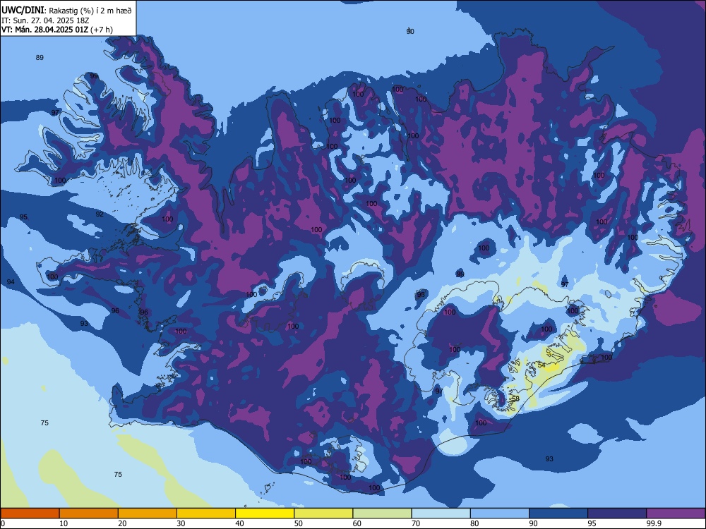Image resolution: width=706 pixels, height=529 pixels.
Task: Click the '94' humidity value over the sea
Action: 11,282
